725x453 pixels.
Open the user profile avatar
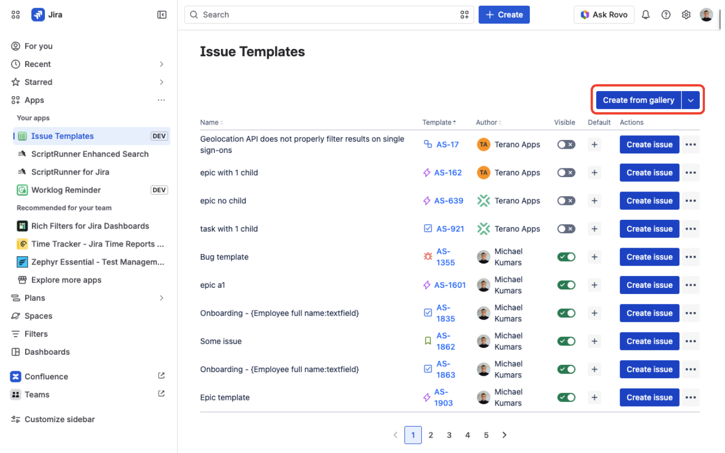click(x=706, y=15)
